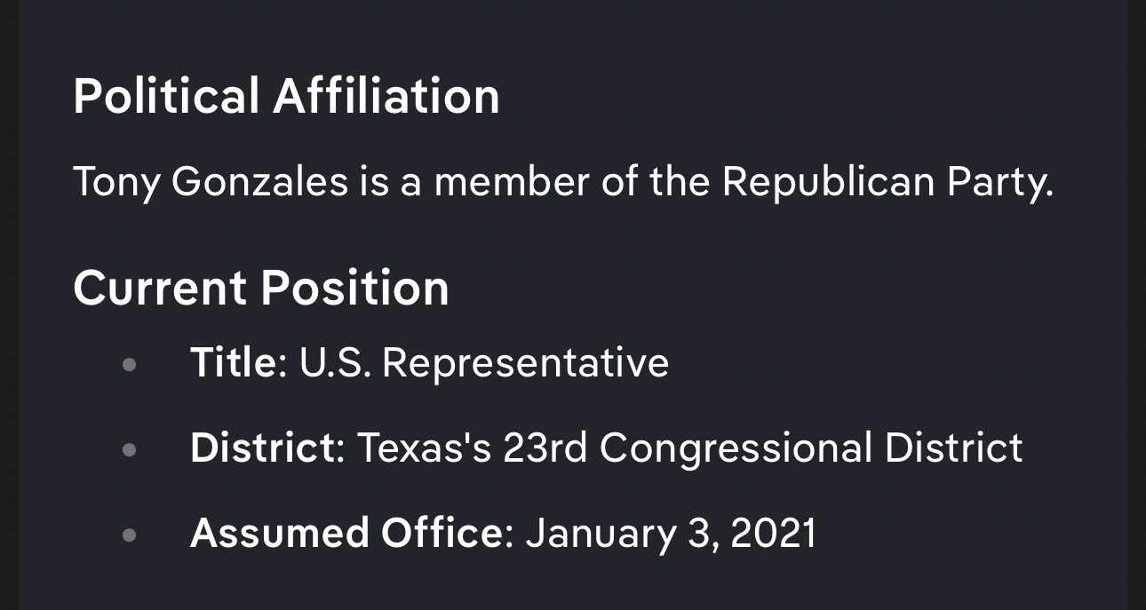The image size is (1146, 610).
Task: Select the words Republican Party
Action: click(x=887, y=182)
